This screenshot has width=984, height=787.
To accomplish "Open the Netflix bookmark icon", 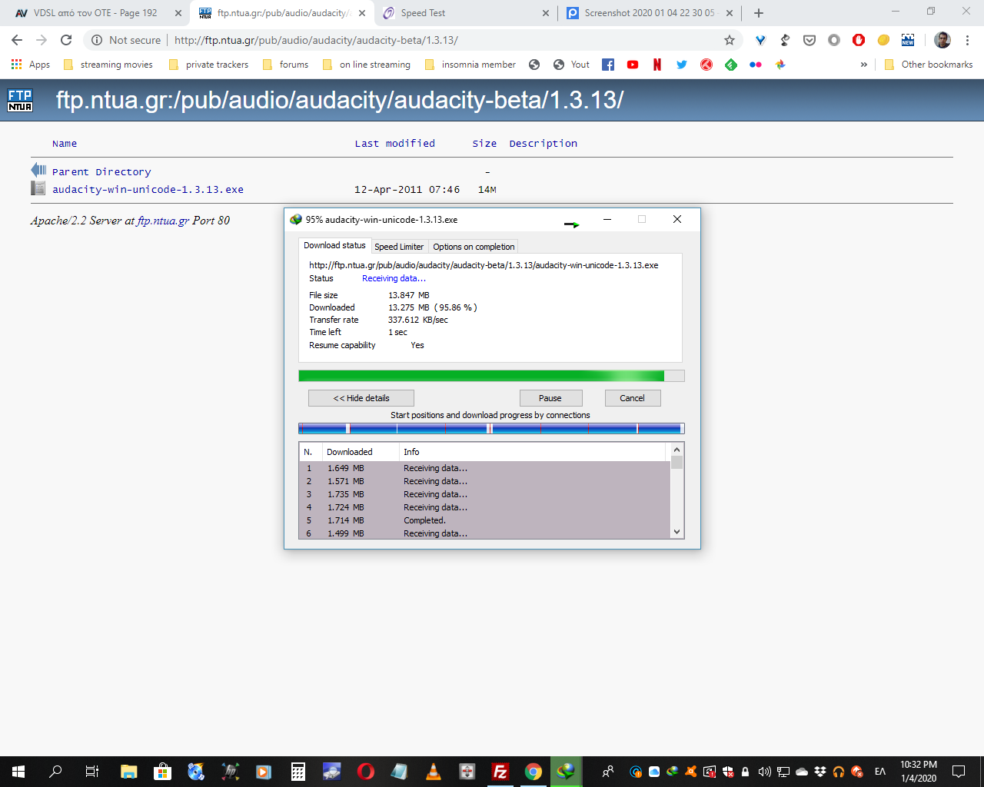I will click(x=657, y=65).
